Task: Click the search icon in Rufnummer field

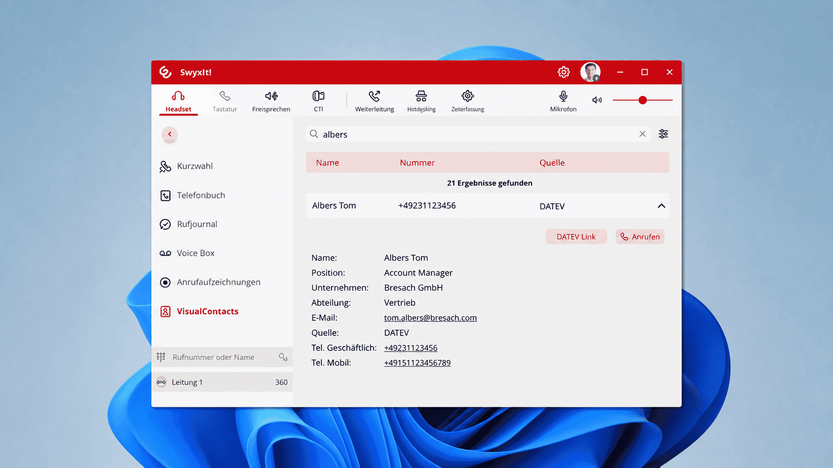Action: pyautogui.click(x=283, y=357)
